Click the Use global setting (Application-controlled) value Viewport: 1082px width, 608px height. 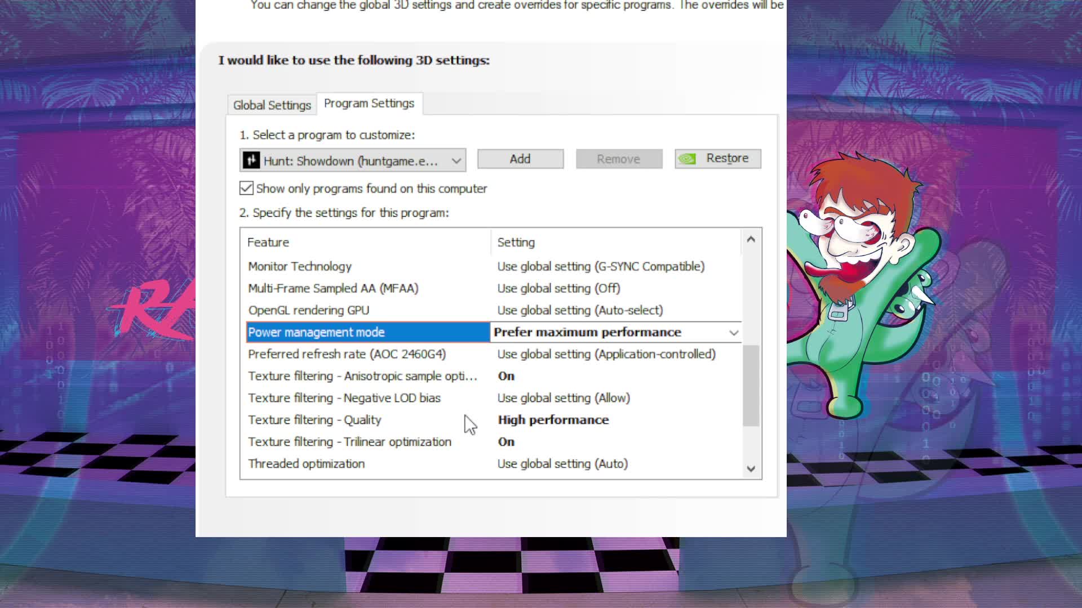tap(606, 354)
